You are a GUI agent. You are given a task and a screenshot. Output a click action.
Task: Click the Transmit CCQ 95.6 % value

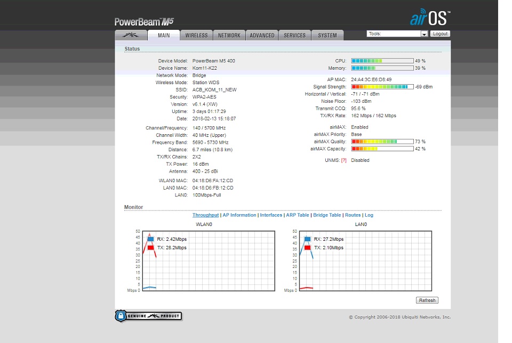coord(358,109)
